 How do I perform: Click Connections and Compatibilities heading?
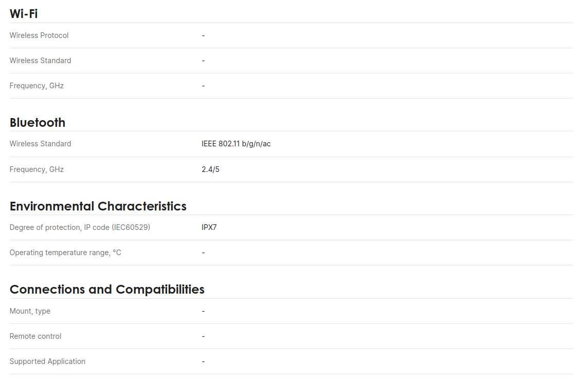[107, 290]
